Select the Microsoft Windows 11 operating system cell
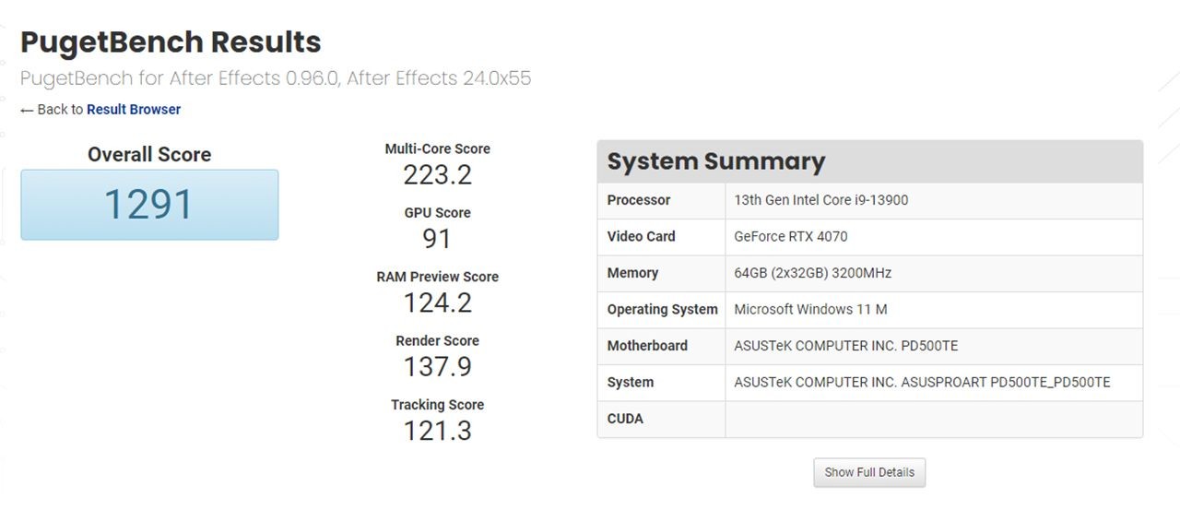Image resolution: width=1180 pixels, height=510 pixels. pos(810,309)
